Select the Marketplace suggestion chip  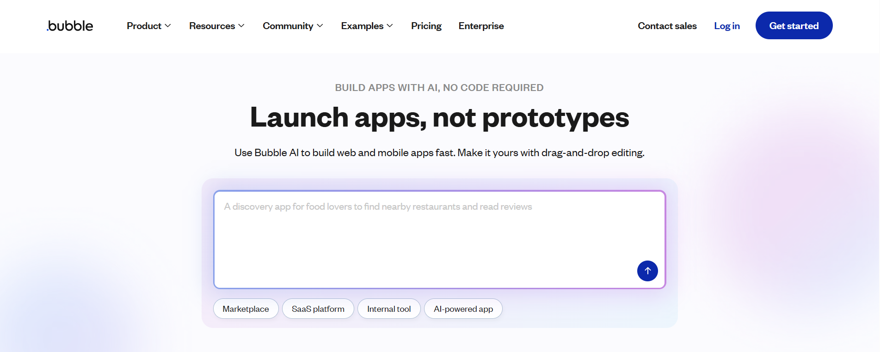click(x=246, y=309)
